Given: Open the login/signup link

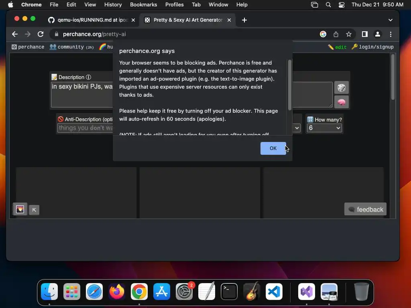Looking at the screenshot, I should point(372,47).
